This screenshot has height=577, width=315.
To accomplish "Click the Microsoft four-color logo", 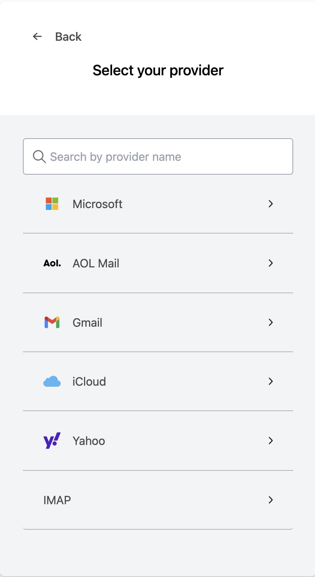I will (52, 204).
